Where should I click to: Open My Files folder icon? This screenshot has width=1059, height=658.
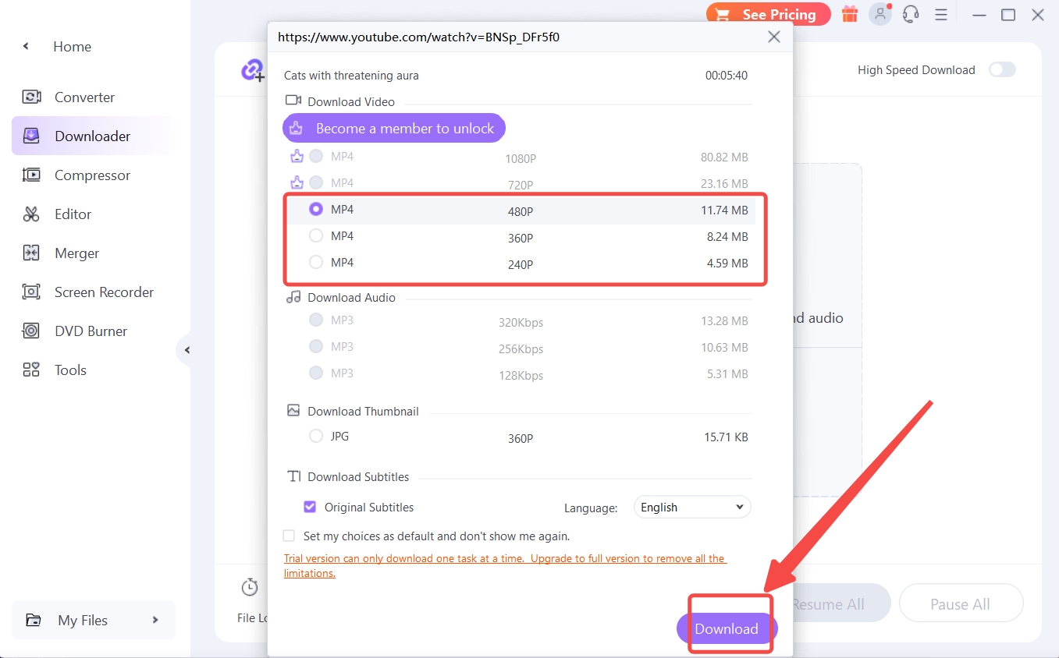click(x=34, y=621)
